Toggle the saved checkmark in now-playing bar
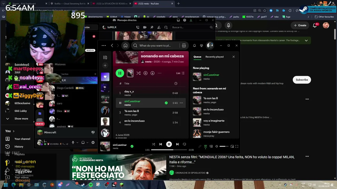 click(x=132, y=146)
